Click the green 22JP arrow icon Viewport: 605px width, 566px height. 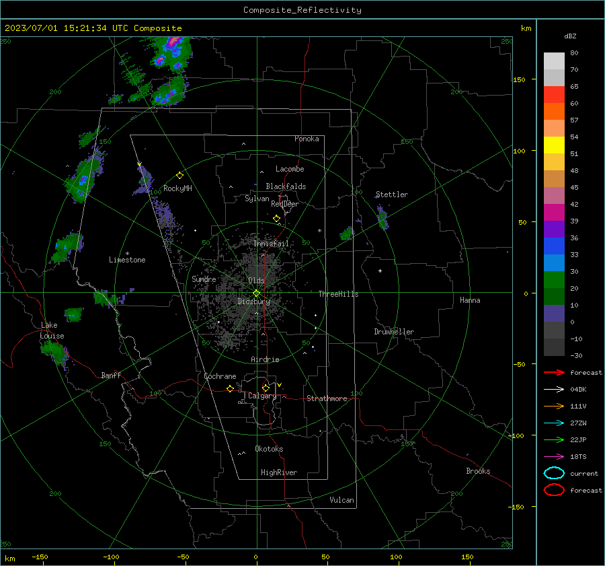pyautogui.click(x=554, y=439)
